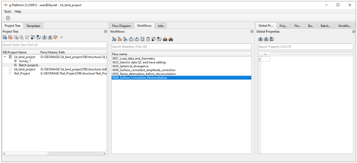Image resolution: width=357 pixels, height=163 pixels.
Task: Collapse the 2d_land_project tree node
Action: pyautogui.click(x=5, y=57)
